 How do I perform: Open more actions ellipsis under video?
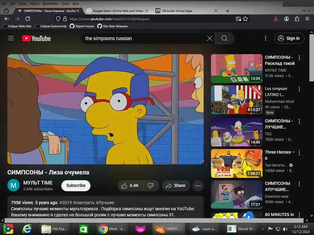198,186
